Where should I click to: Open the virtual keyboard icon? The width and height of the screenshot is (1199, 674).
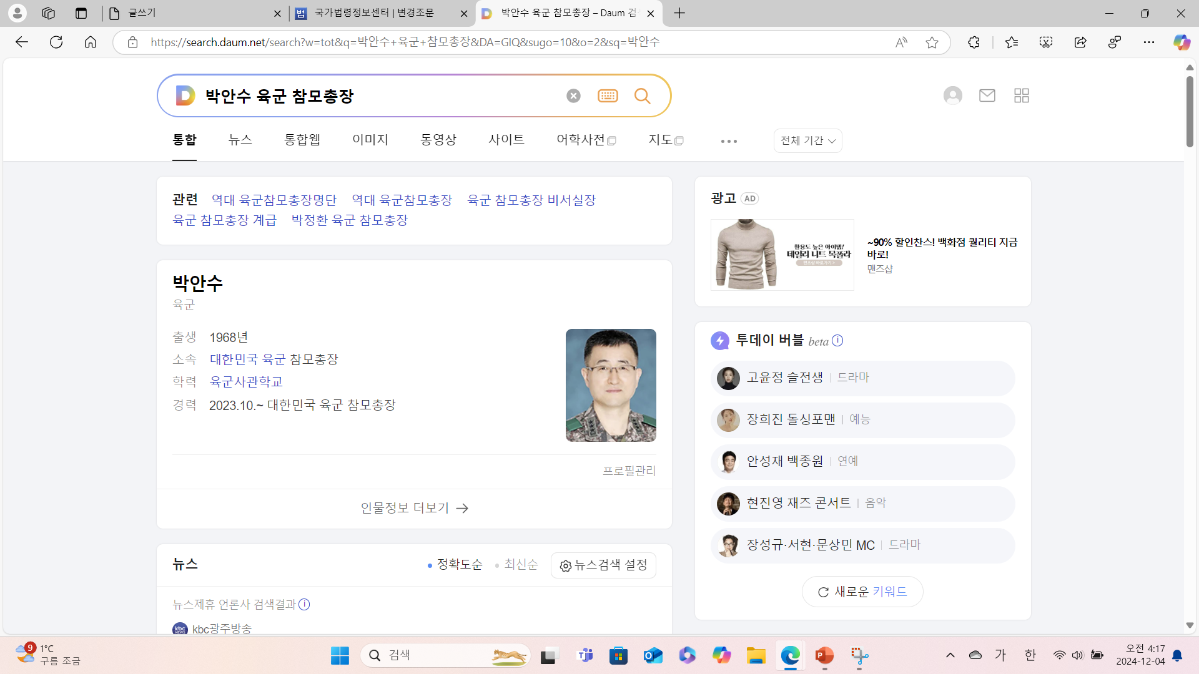(x=608, y=95)
